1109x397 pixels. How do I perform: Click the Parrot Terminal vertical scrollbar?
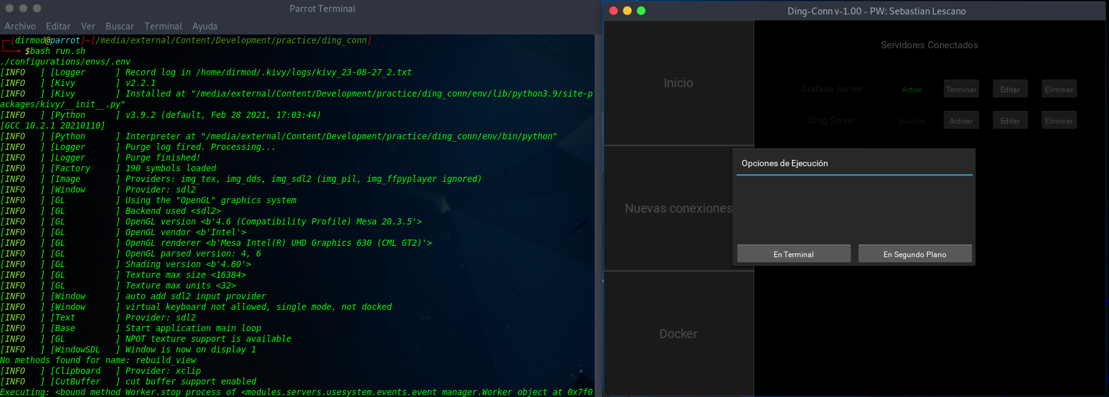click(598, 215)
